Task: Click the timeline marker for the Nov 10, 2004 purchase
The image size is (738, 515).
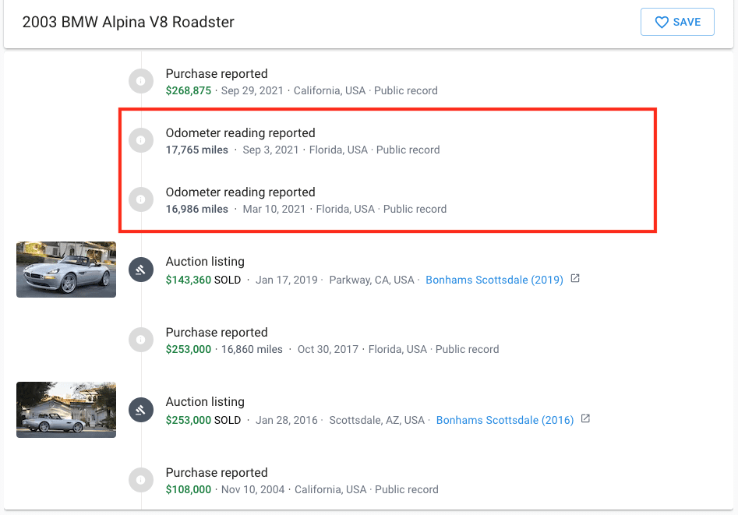Action: pyautogui.click(x=141, y=480)
